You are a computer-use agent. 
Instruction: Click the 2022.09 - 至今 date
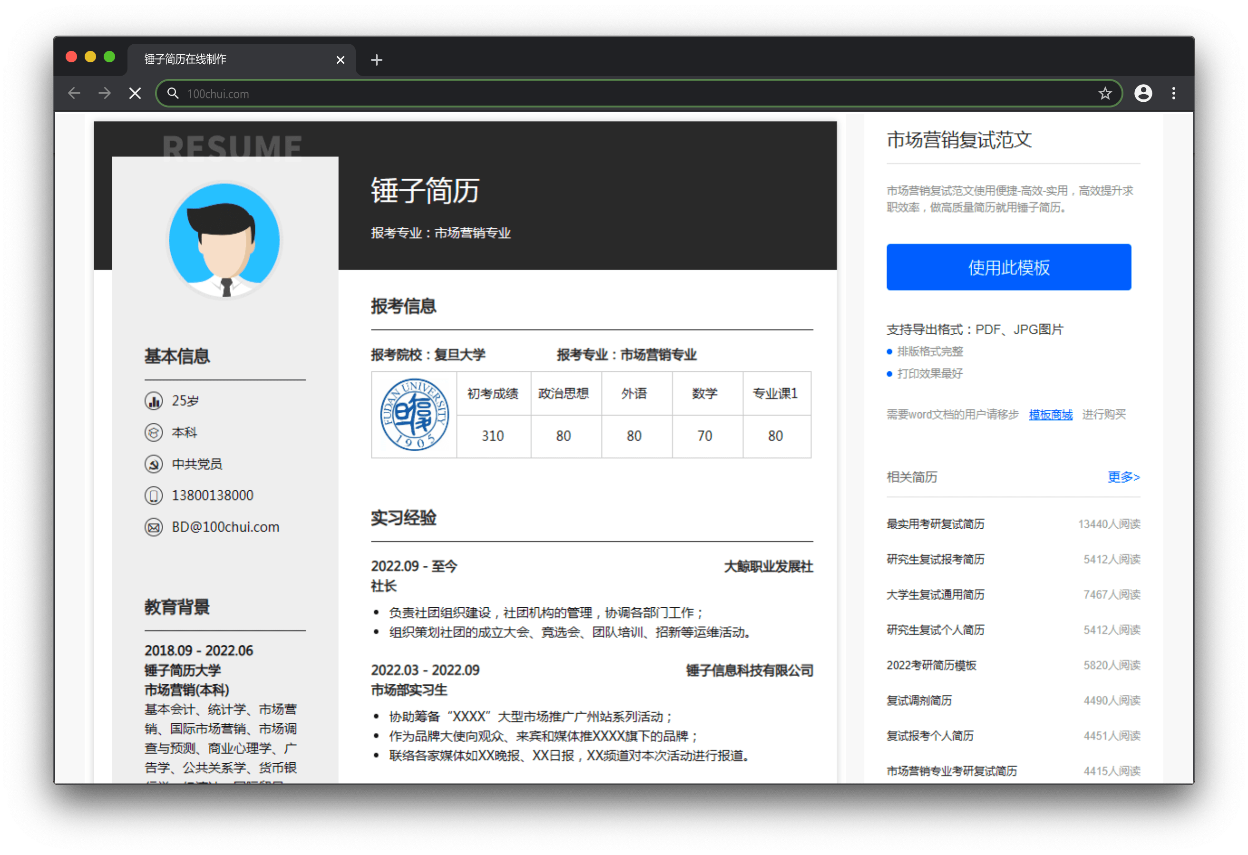[x=414, y=566]
